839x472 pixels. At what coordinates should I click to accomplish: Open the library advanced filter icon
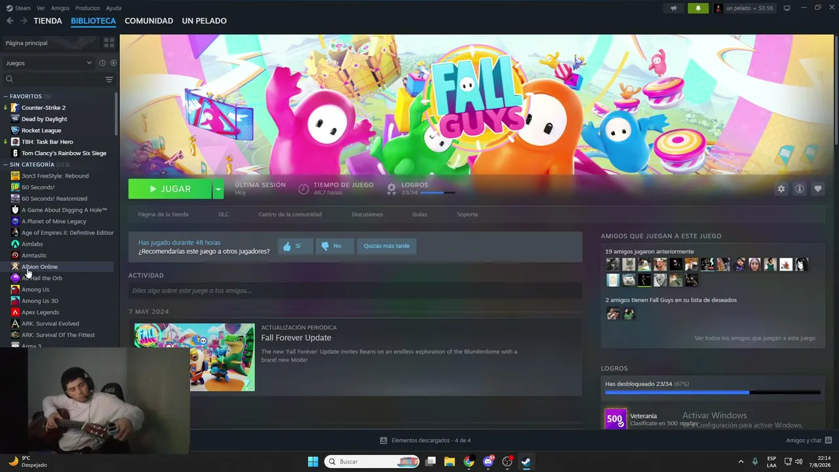tap(109, 79)
